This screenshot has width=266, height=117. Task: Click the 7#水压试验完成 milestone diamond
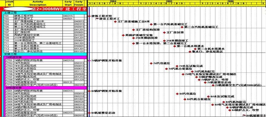(x=177, y=66)
